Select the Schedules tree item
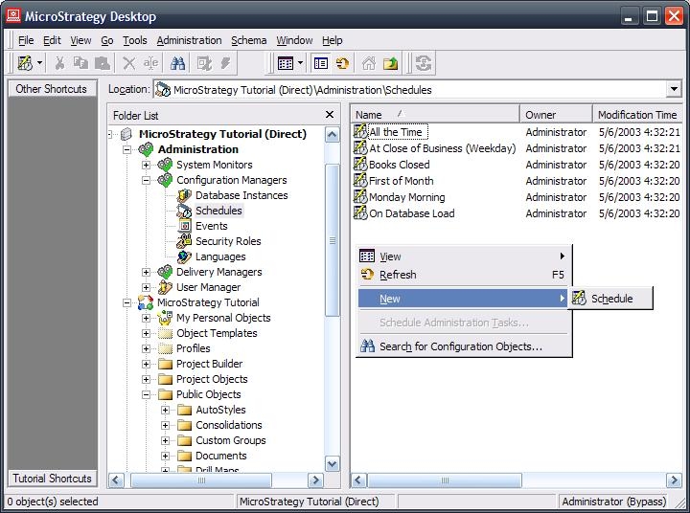The image size is (690, 513). (218, 211)
